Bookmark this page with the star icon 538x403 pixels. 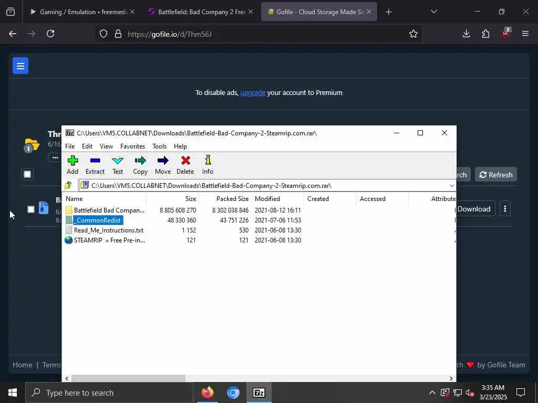413,34
